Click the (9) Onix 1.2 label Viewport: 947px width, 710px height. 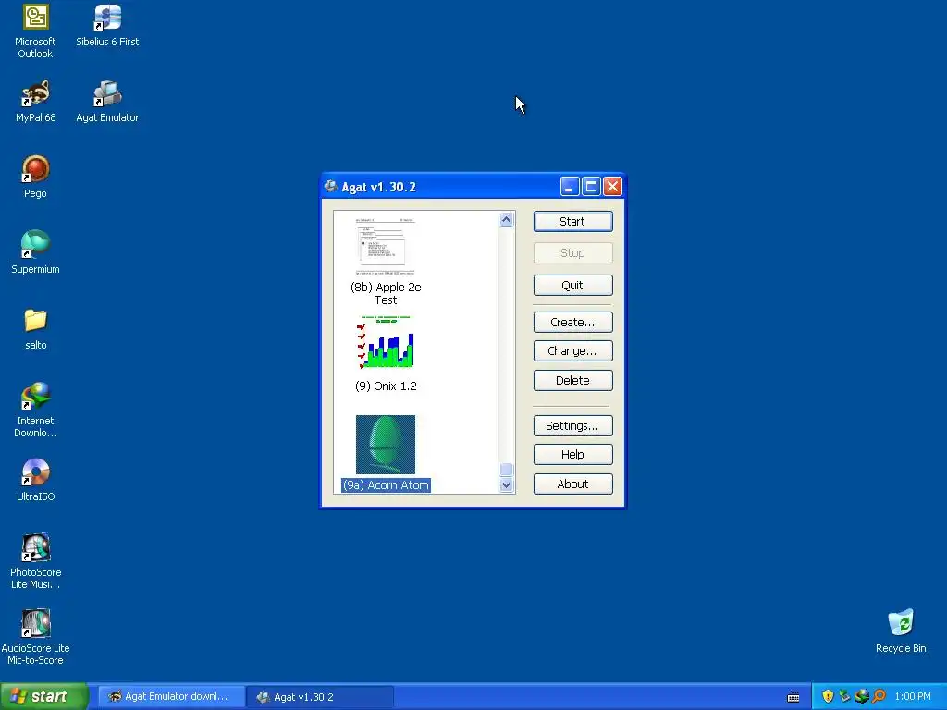click(386, 386)
